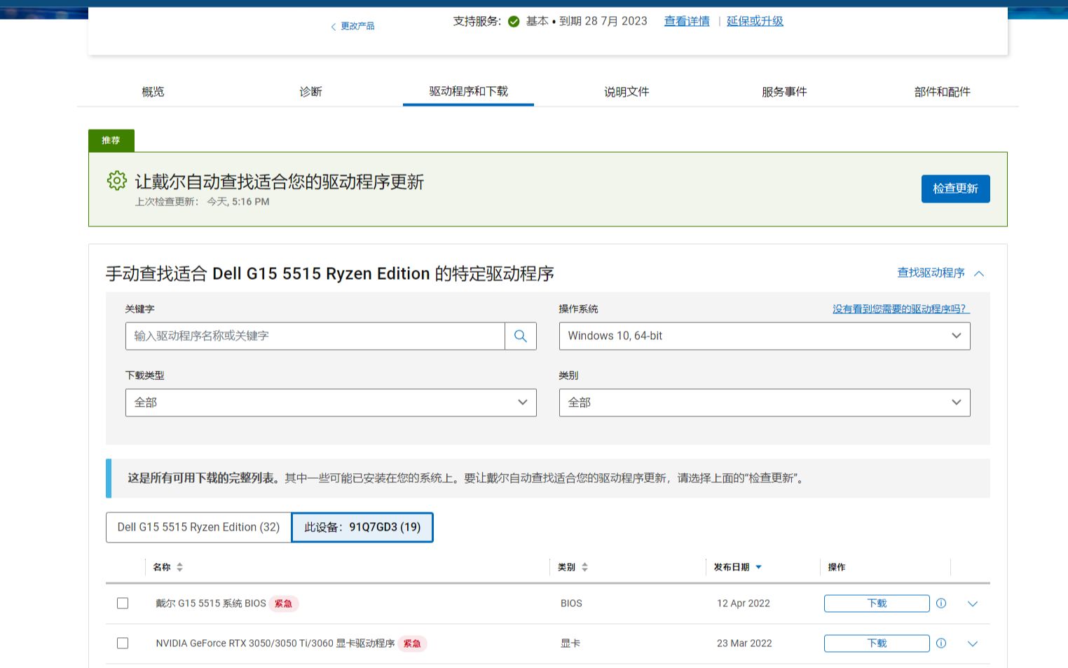1068x668 pixels.
Task: Switch to 概览 tab
Action: pyautogui.click(x=153, y=92)
